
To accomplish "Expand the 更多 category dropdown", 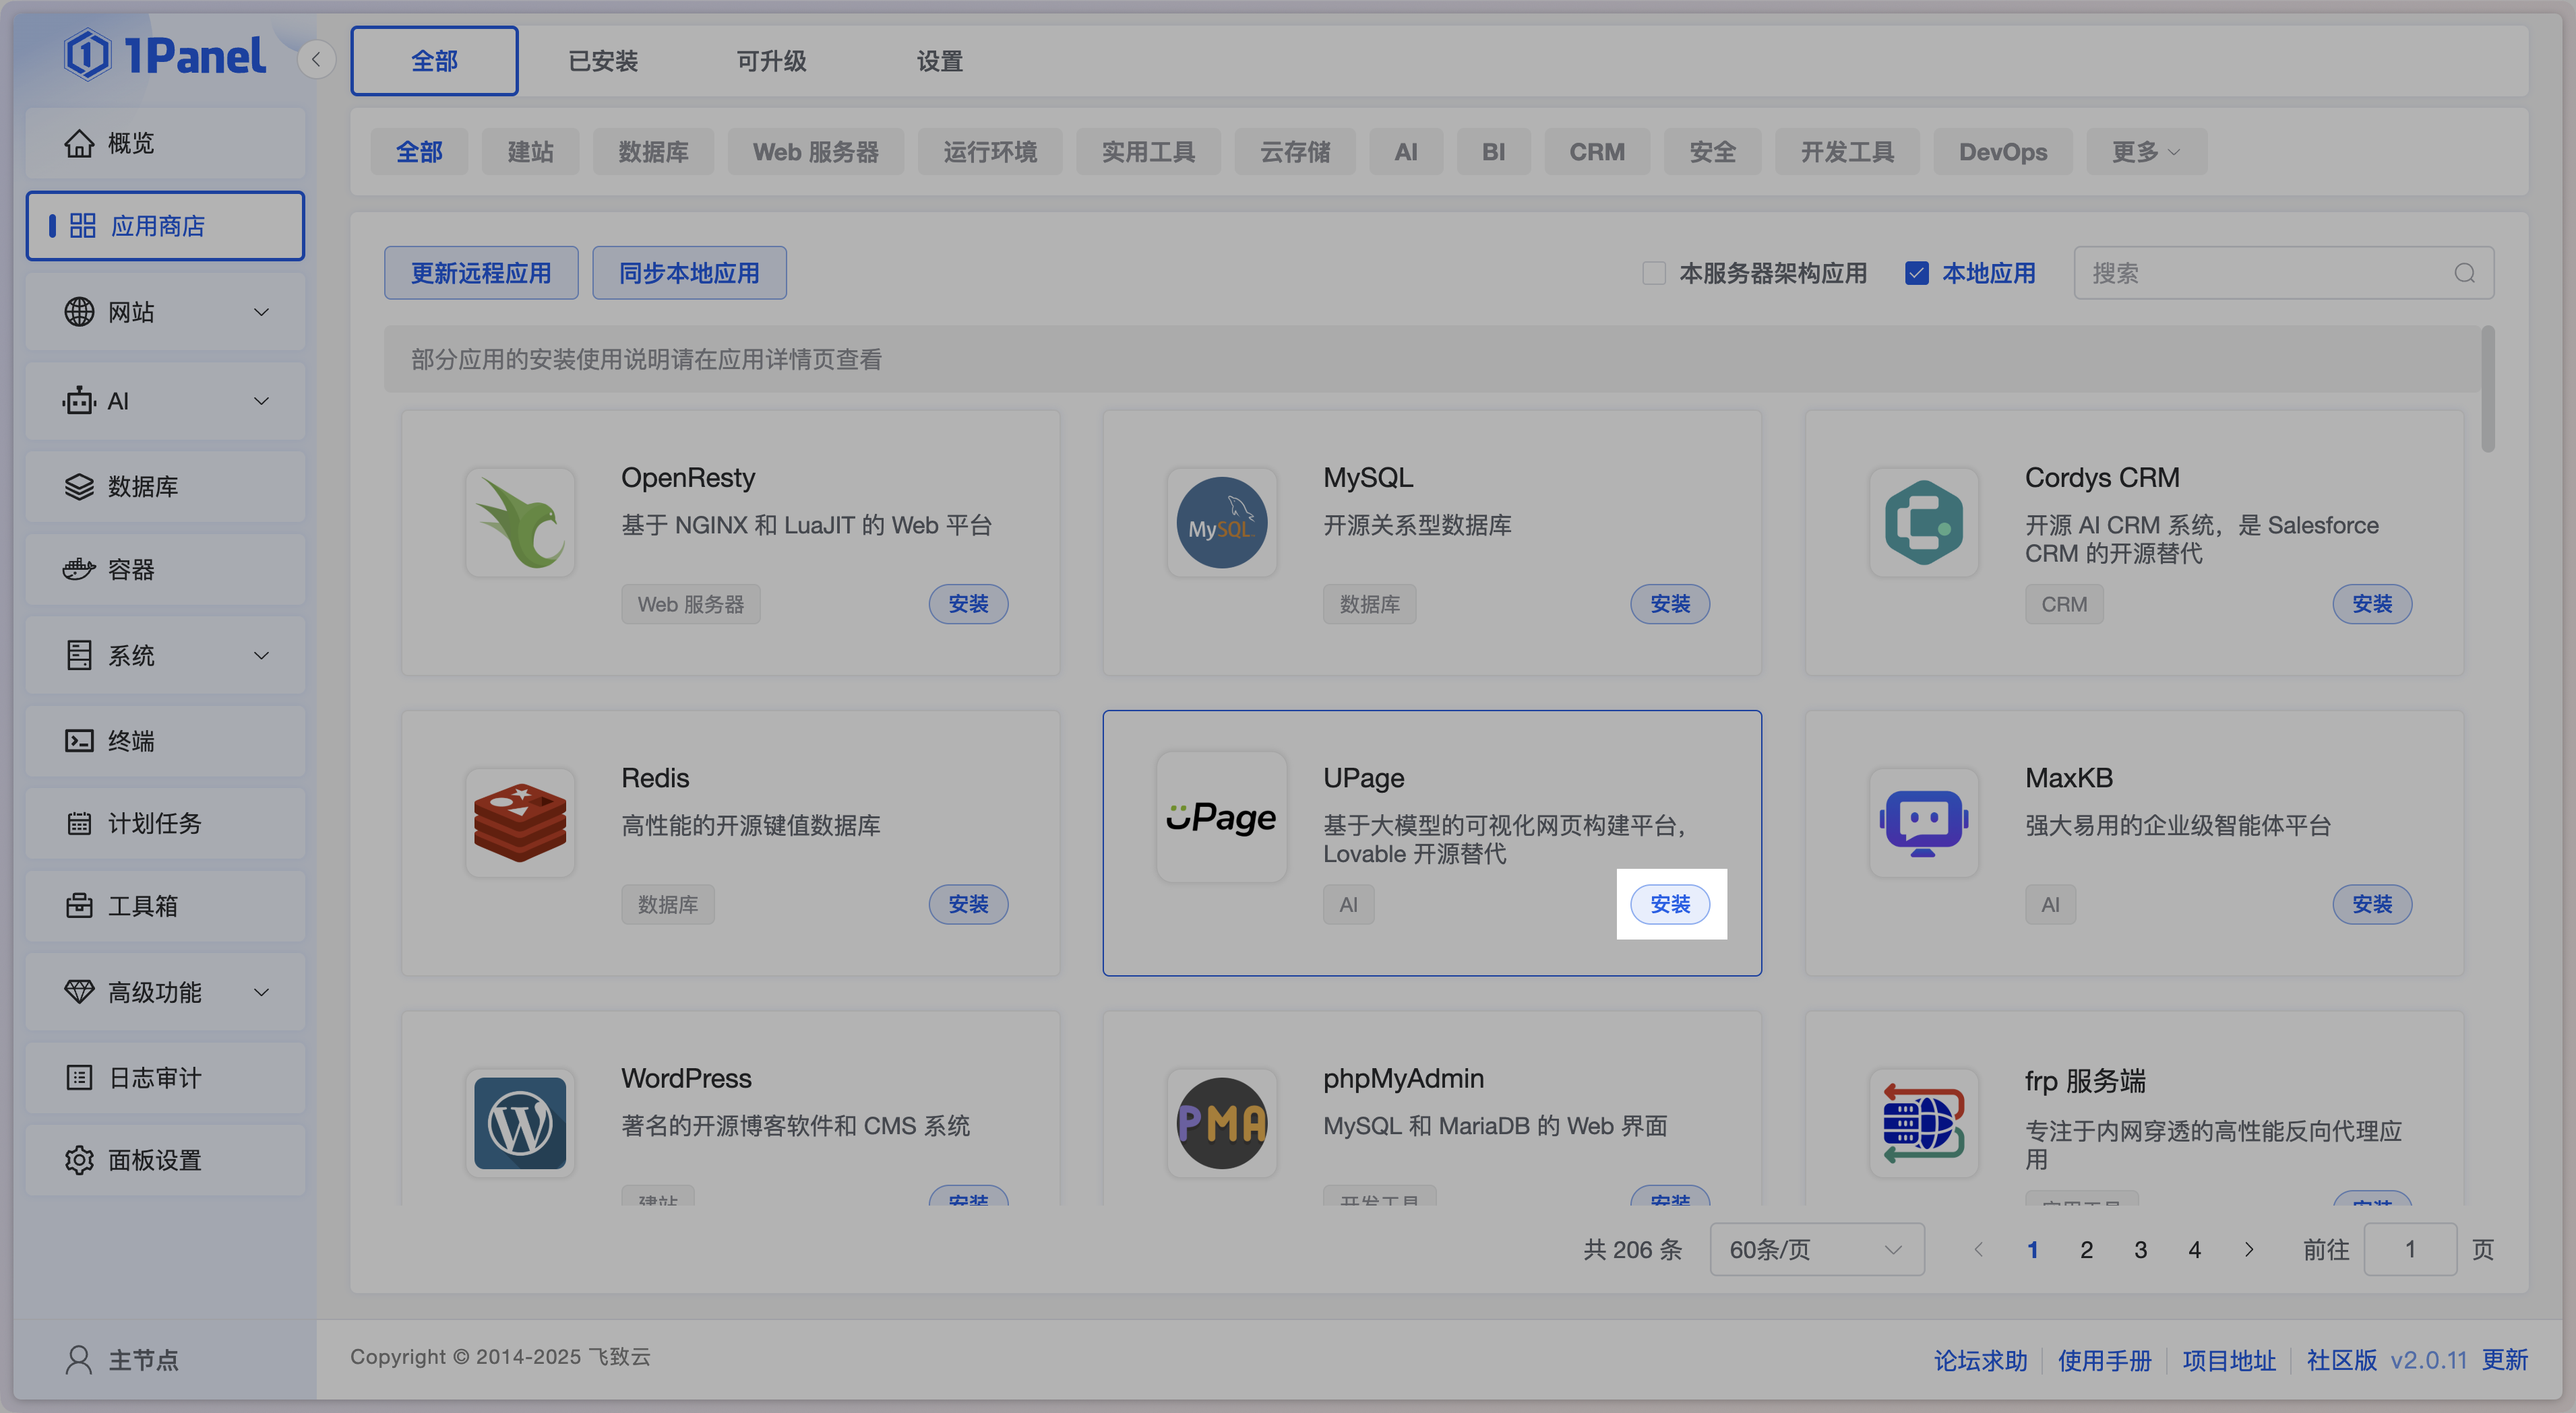I will point(2145,152).
